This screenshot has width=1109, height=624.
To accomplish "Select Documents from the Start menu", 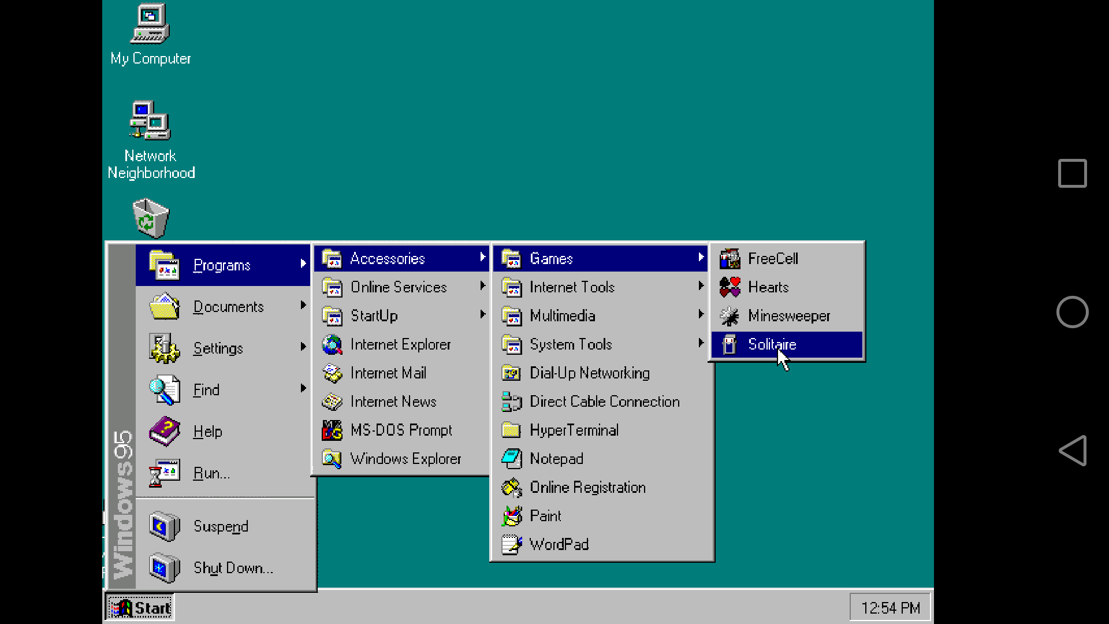I will [228, 307].
